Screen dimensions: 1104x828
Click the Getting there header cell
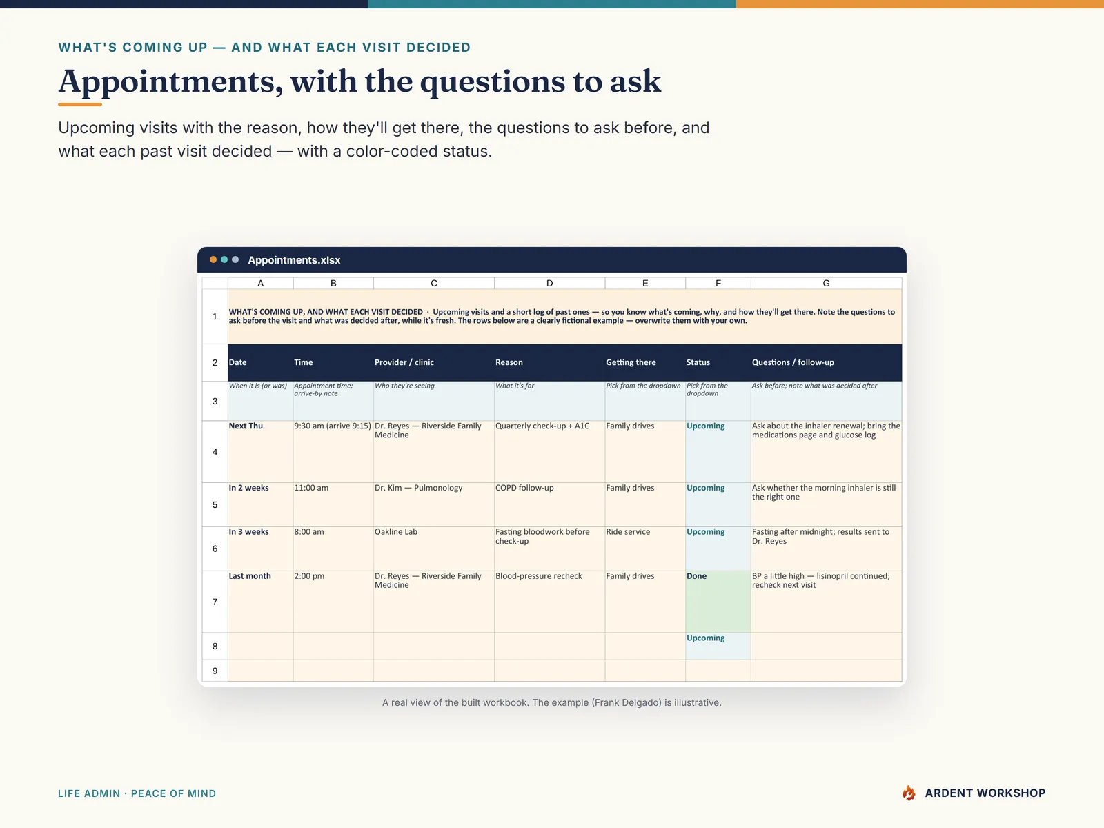[645, 362]
